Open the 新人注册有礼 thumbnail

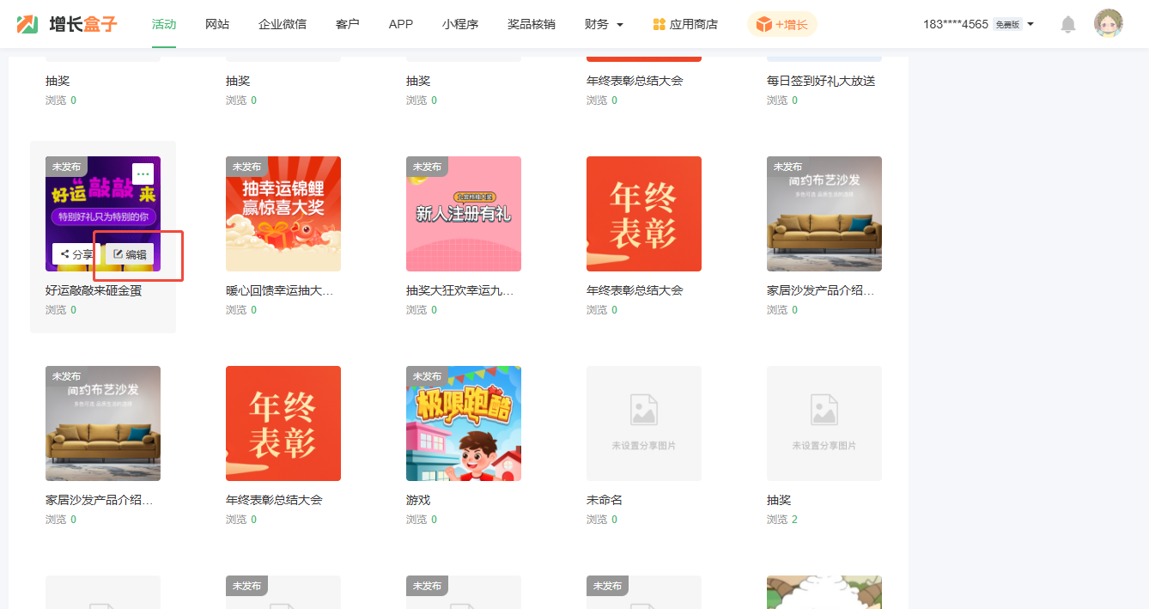coord(464,214)
